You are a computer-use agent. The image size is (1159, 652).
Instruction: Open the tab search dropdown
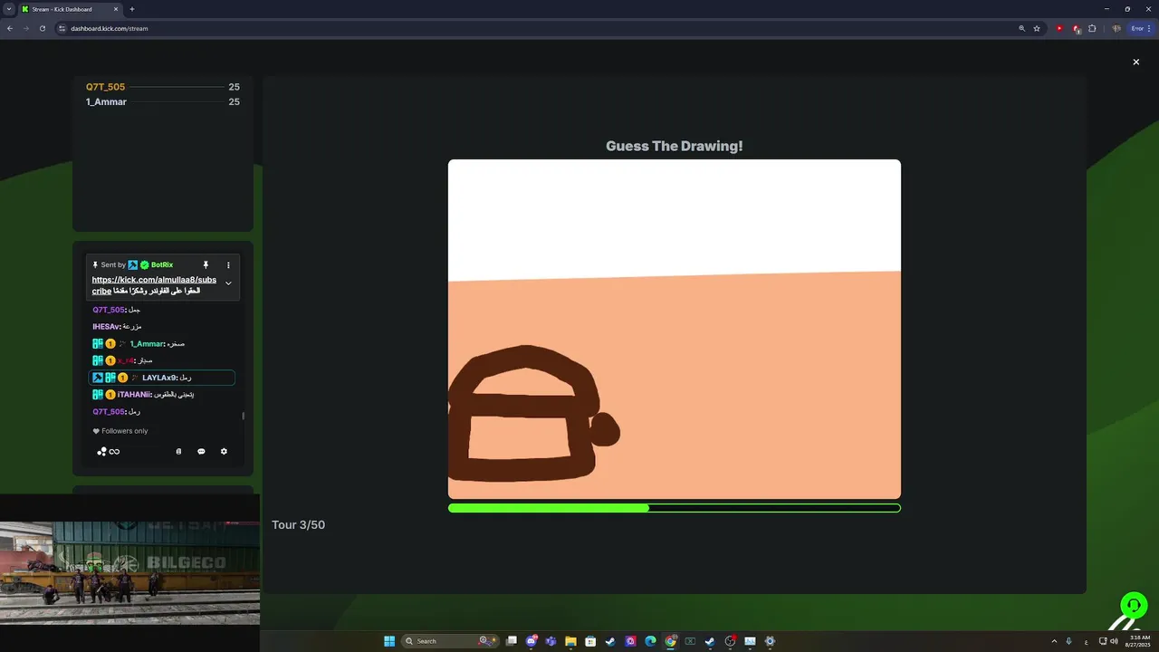8,9
